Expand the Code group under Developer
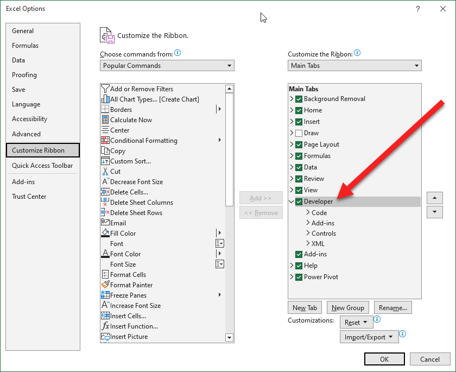Image resolution: width=456 pixels, height=372 pixels. tap(308, 213)
